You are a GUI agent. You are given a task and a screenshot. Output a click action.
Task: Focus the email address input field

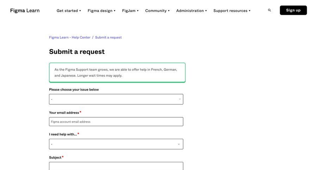pyautogui.click(x=116, y=122)
